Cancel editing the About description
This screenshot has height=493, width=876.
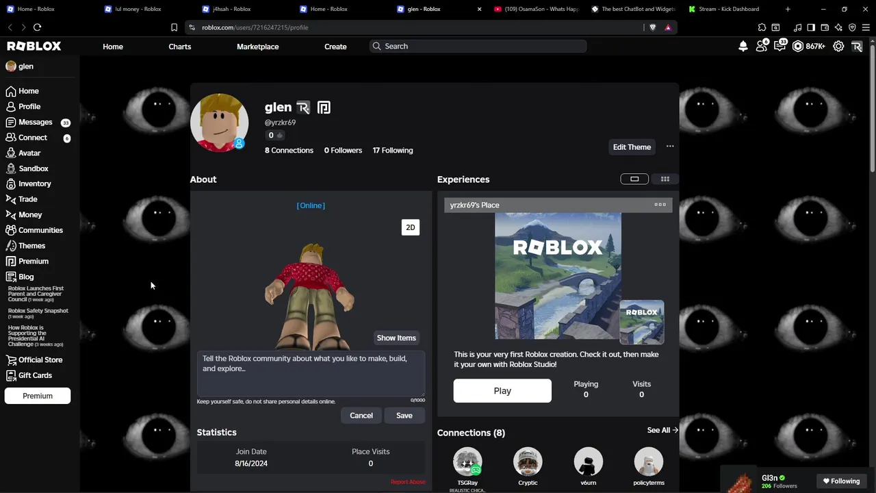(361, 416)
